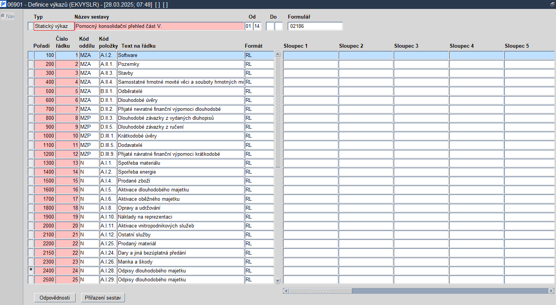The width and height of the screenshot is (556, 305).
Task: Click the application icon in the title bar
Action: tap(3, 4)
